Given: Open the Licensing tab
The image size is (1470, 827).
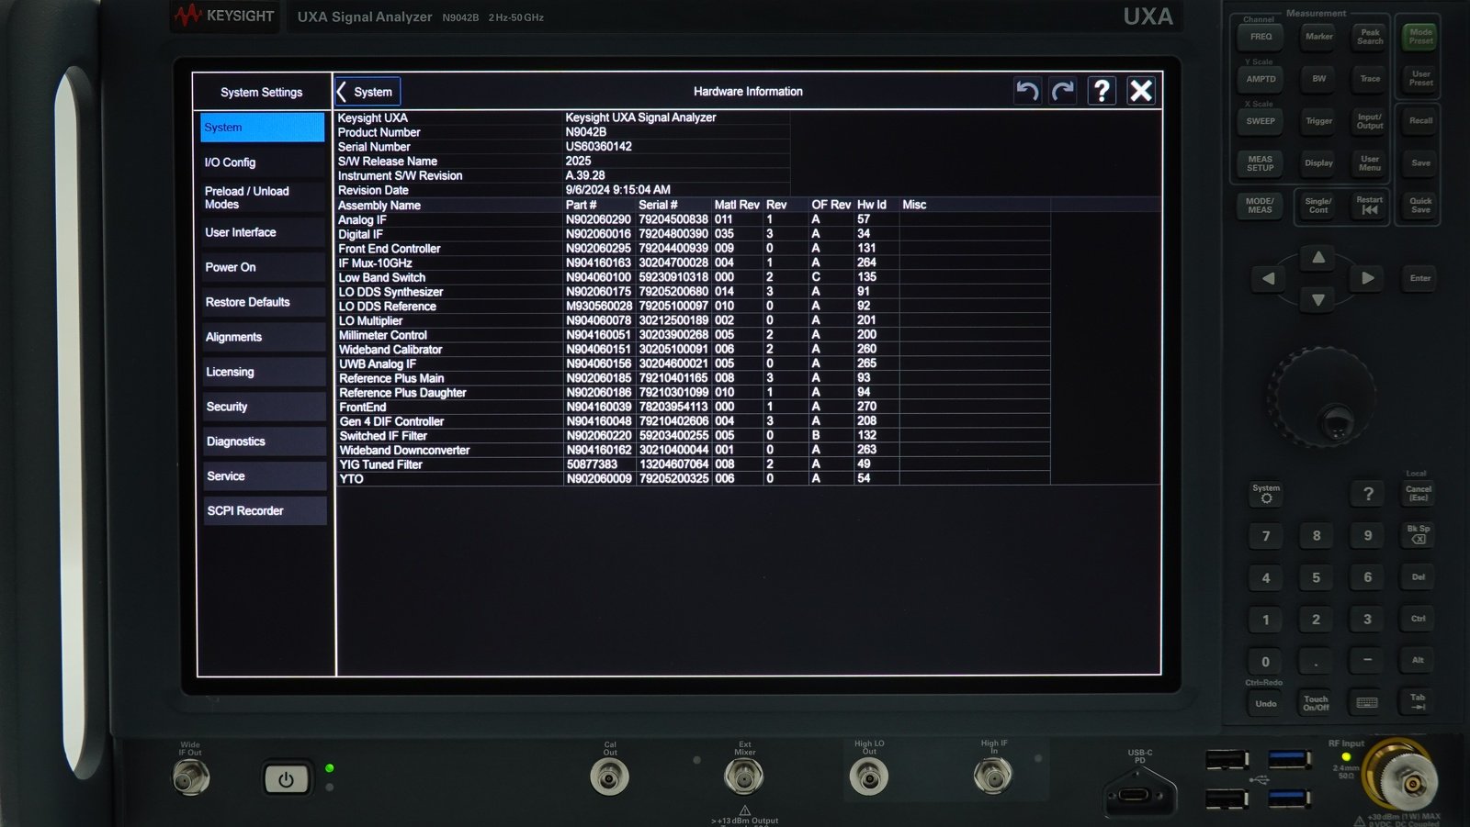Looking at the screenshot, I should point(263,372).
